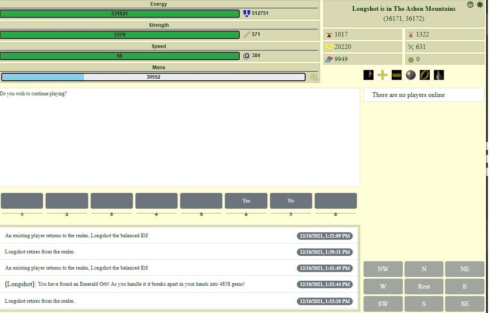This screenshot has height=313, width=489.
Task: Move southwest with the SW button
Action: [x=383, y=304]
